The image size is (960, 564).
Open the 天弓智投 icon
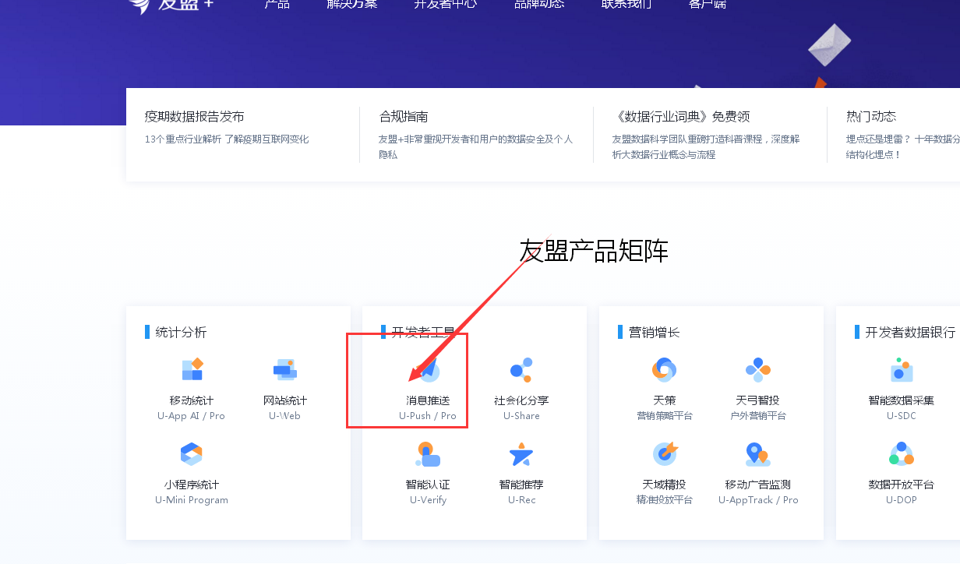click(x=758, y=370)
